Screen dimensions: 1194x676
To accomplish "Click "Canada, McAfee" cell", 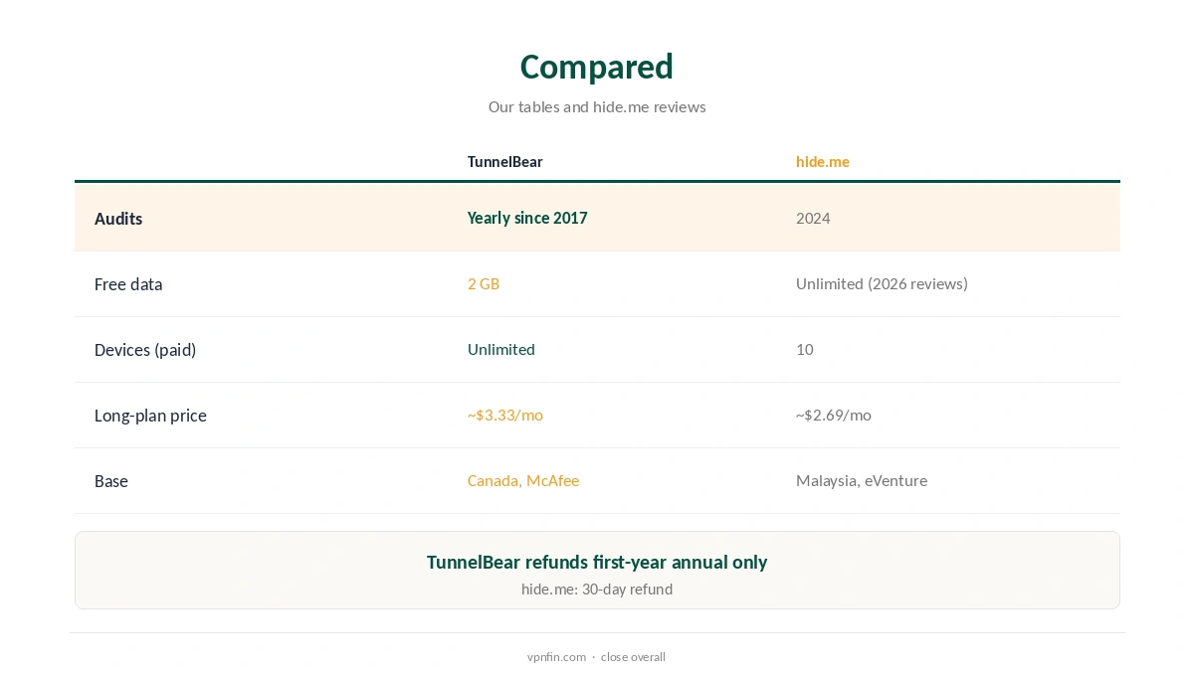I will pos(523,480).
